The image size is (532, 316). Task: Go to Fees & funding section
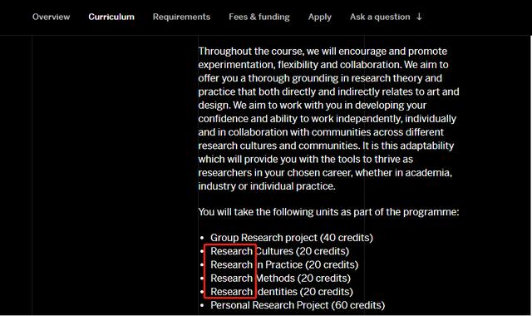(259, 17)
